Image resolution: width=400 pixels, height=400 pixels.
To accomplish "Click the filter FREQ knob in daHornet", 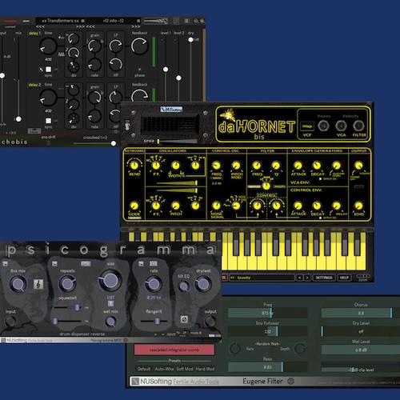I will [x=257, y=166].
